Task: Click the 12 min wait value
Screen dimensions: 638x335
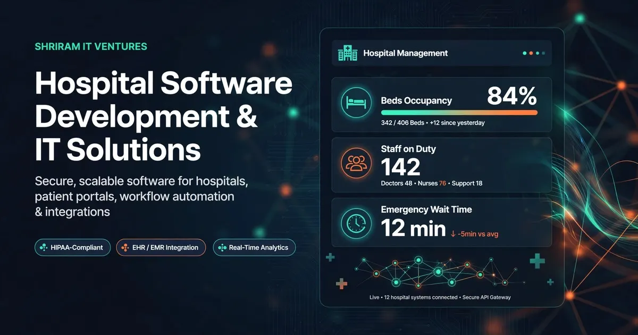Action: click(x=414, y=229)
